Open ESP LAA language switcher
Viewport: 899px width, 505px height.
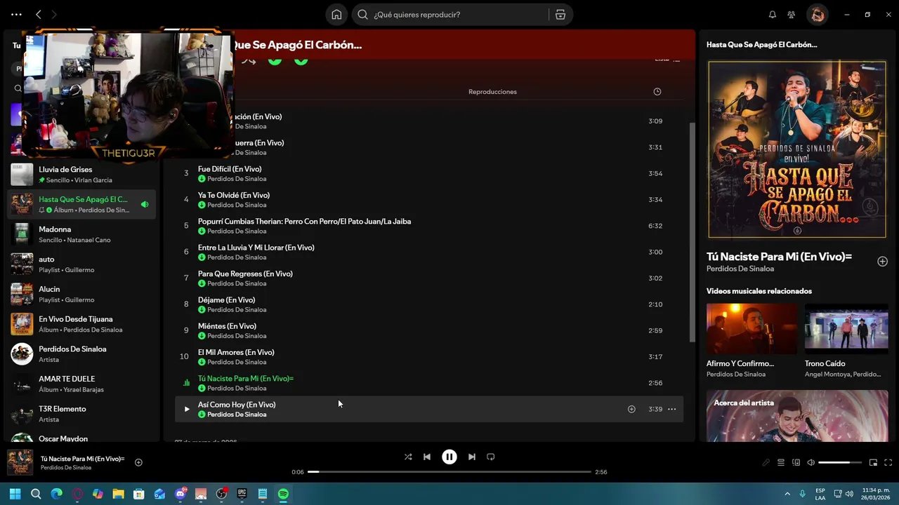click(x=820, y=494)
